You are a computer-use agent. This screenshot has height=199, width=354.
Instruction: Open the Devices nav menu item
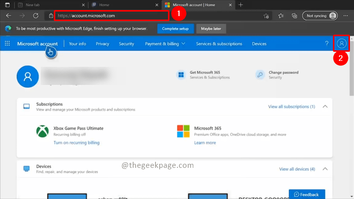pyautogui.click(x=259, y=44)
